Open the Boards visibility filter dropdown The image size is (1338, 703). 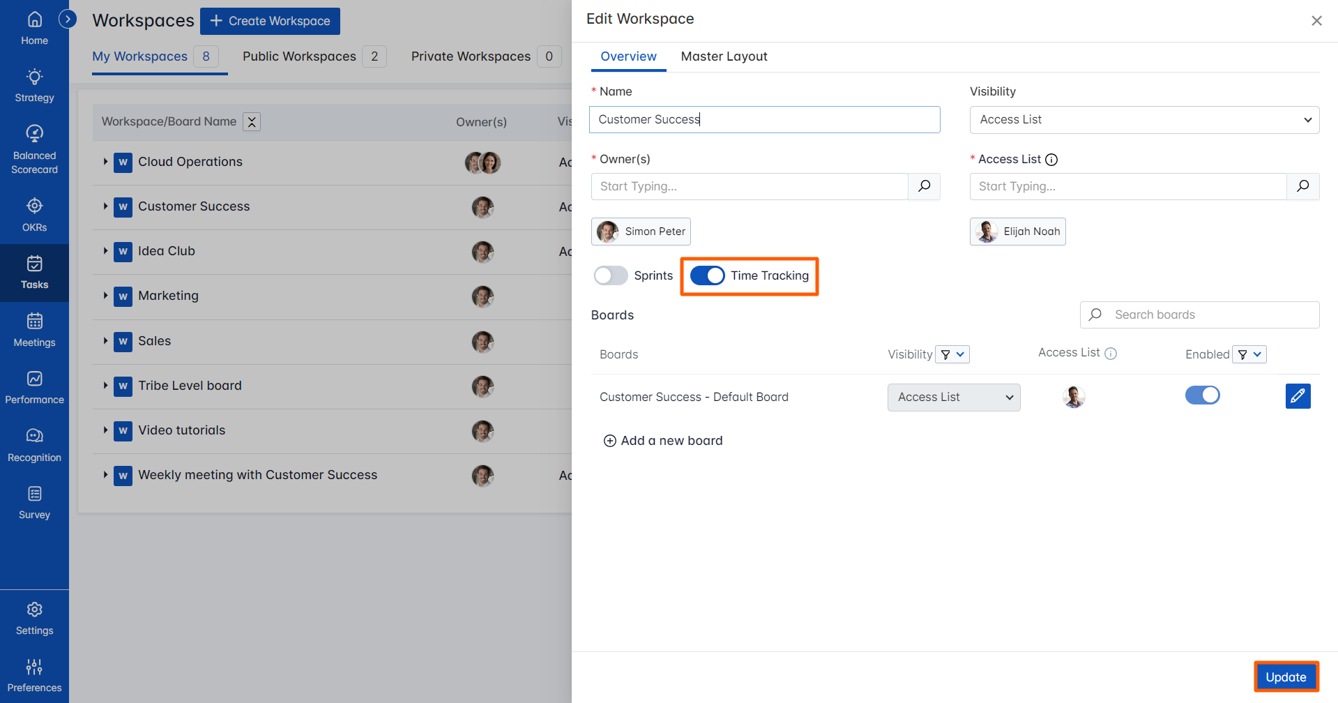pos(952,354)
